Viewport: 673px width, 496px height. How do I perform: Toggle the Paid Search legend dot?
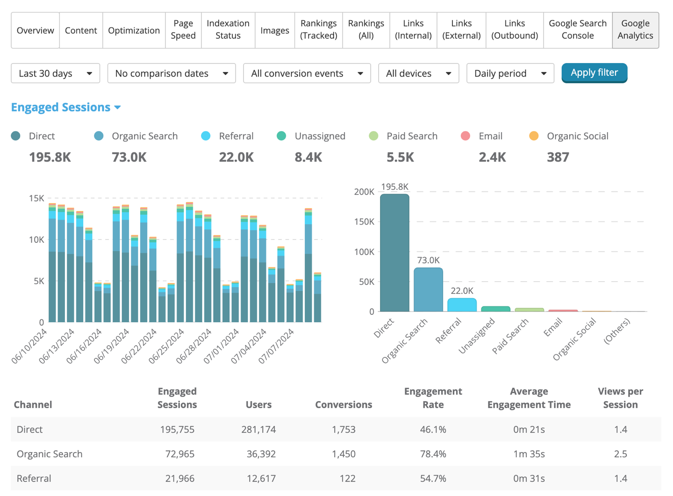[x=373, y=136]
